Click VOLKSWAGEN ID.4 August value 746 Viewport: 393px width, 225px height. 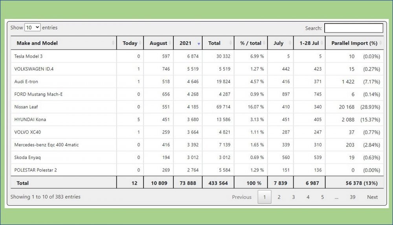166,69
